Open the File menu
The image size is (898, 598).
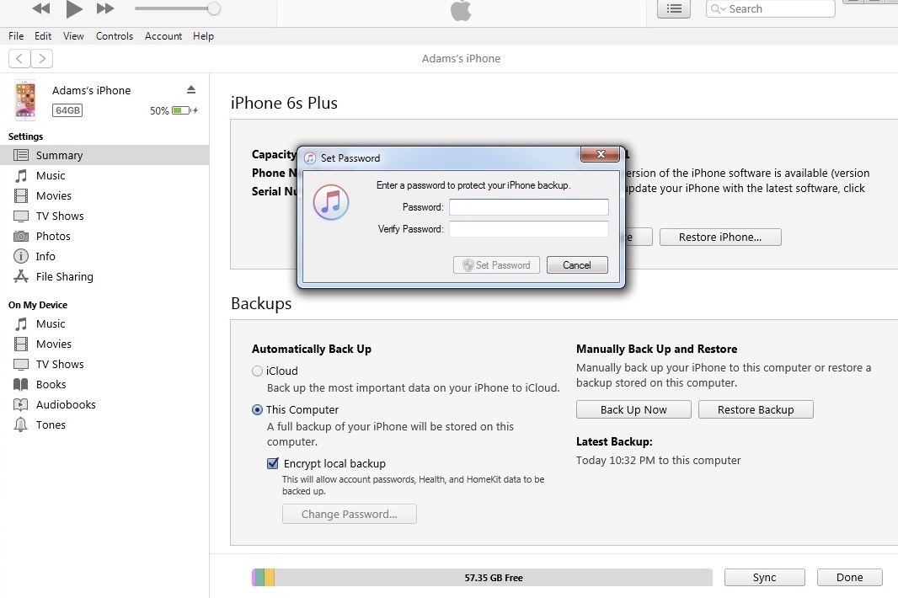(x=16, y=36)
